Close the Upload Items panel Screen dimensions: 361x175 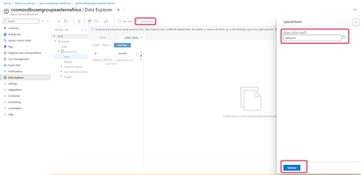(356, 22)
